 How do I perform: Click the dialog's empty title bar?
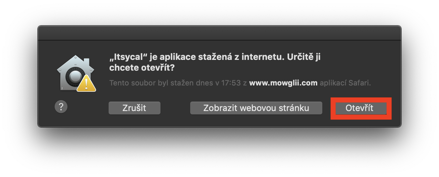pos(219,33)
